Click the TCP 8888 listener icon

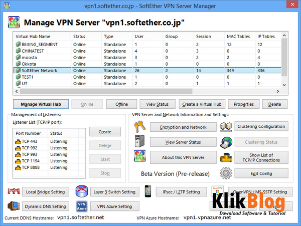18,168
